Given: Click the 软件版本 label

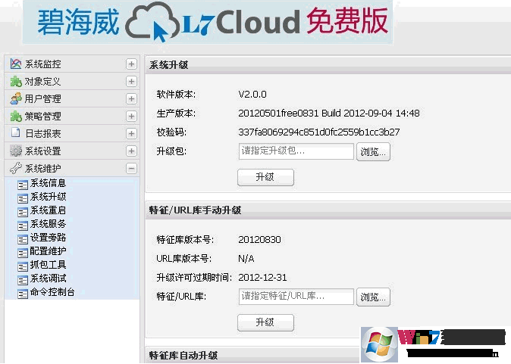Looking at the screenshot, I should click(176, 95).
